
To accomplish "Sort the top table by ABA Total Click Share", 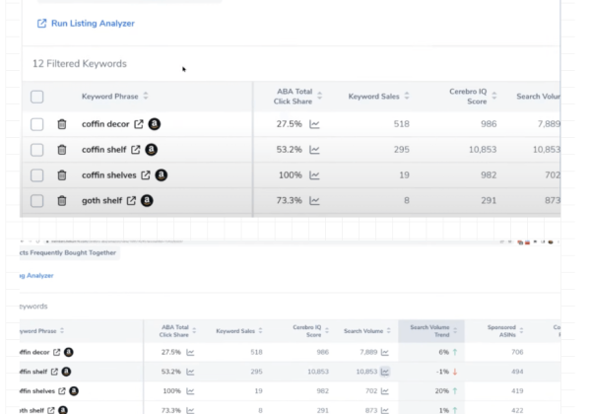I will (x=319, y=97).
